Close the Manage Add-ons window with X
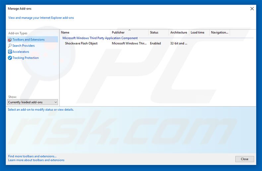This screenshot has width=262, height=171. click(252, 9)
